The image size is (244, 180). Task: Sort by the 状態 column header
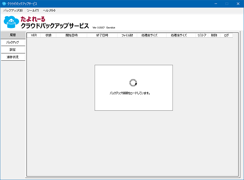[x=49, y=35]
